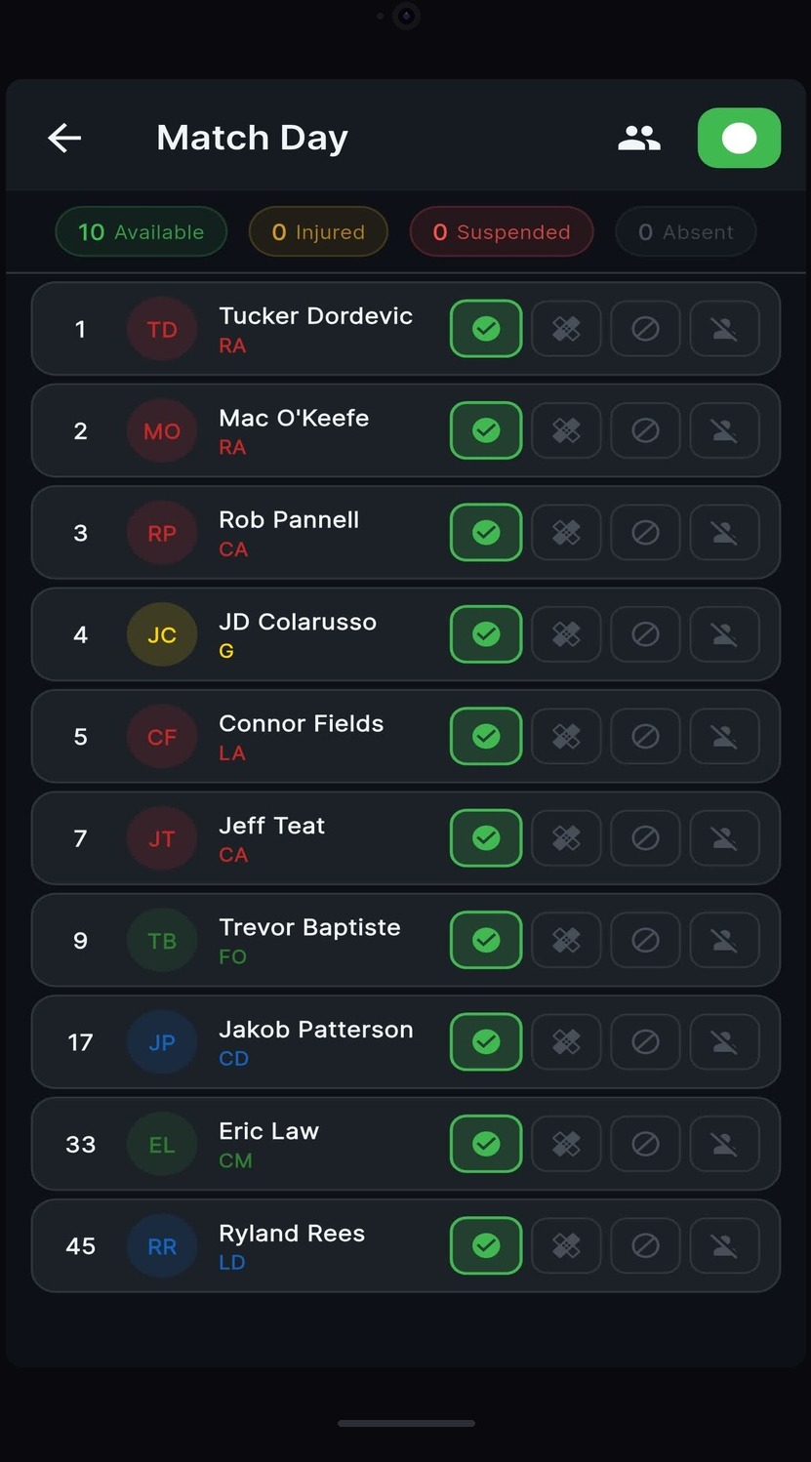Click the suspended icon for Ryland Rees

[645, 1245]
